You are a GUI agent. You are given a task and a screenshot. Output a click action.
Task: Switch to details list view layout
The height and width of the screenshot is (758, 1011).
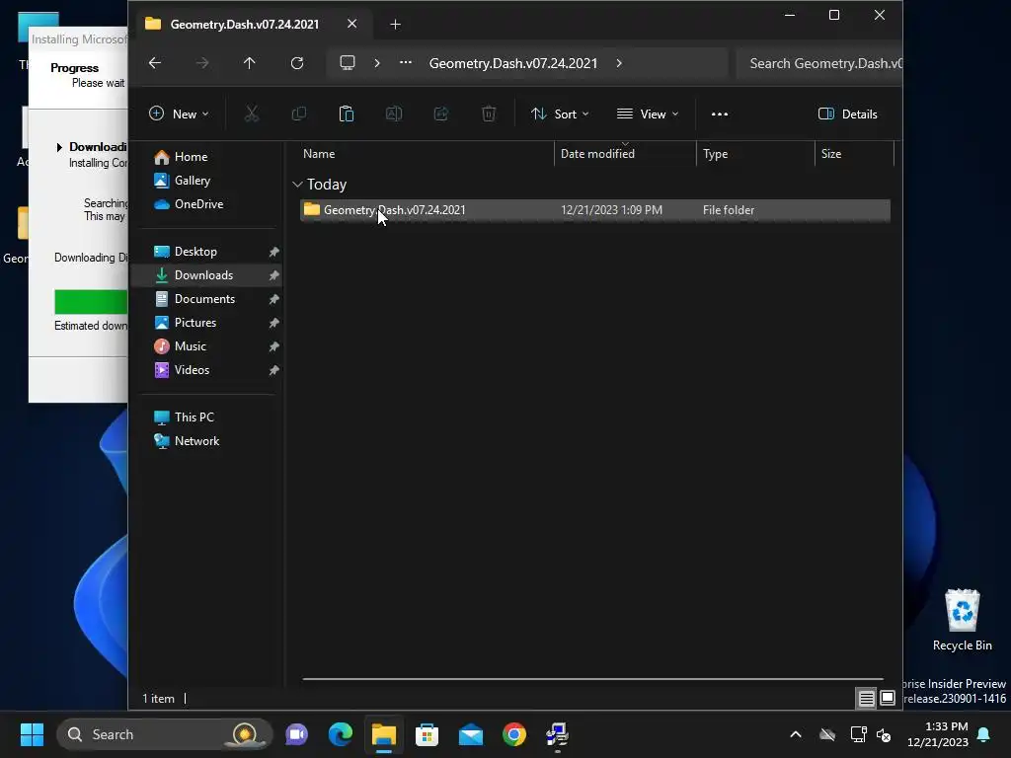click(x=867, y=698)
